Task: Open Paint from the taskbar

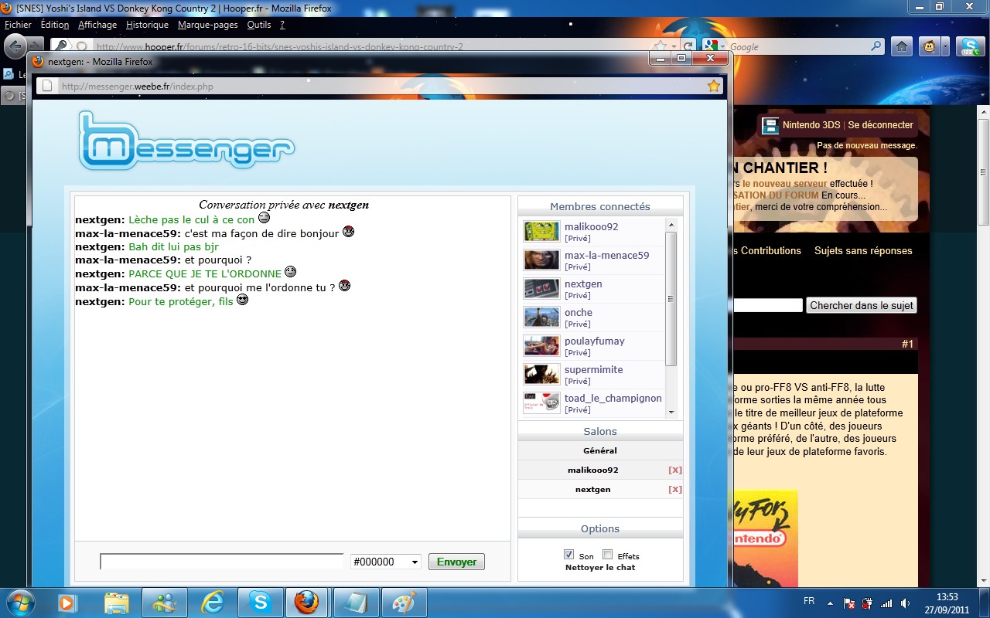Action: tap(404, 603)
